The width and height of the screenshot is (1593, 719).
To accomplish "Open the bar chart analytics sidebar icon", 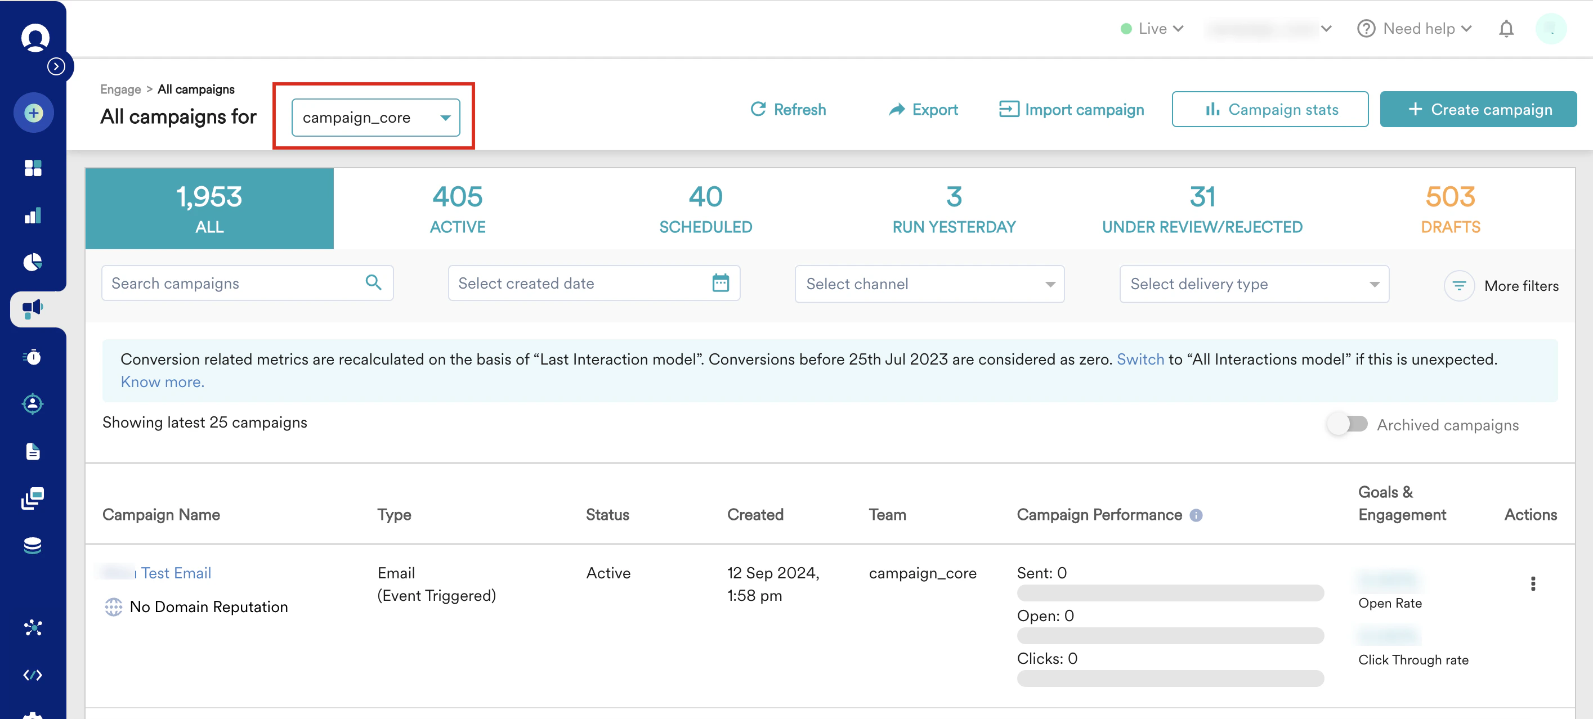I will (33, 215).
